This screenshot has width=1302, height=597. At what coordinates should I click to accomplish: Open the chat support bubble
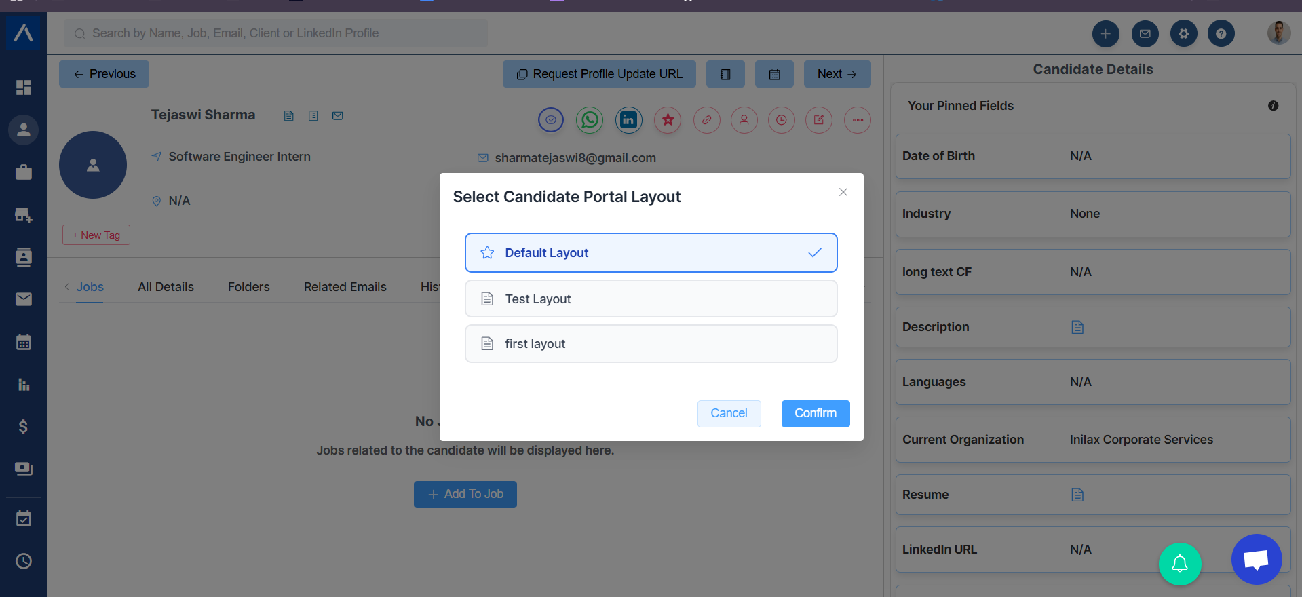[1256, 560]
